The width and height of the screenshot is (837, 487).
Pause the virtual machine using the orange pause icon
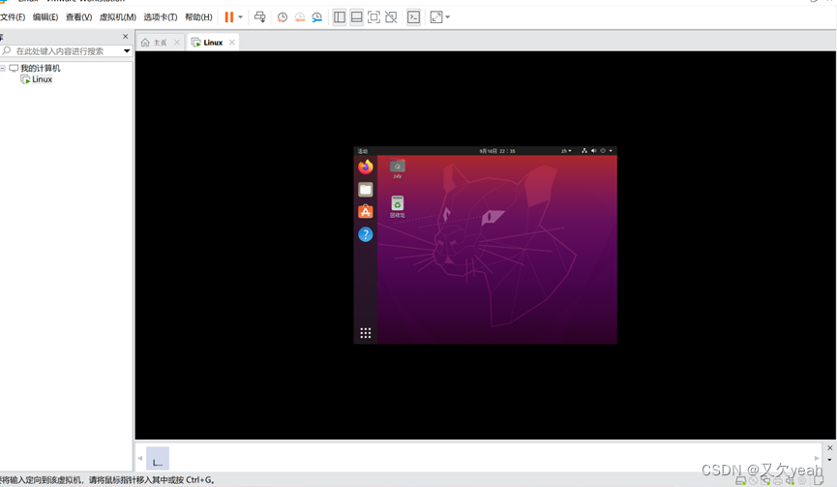pos(229,17)
